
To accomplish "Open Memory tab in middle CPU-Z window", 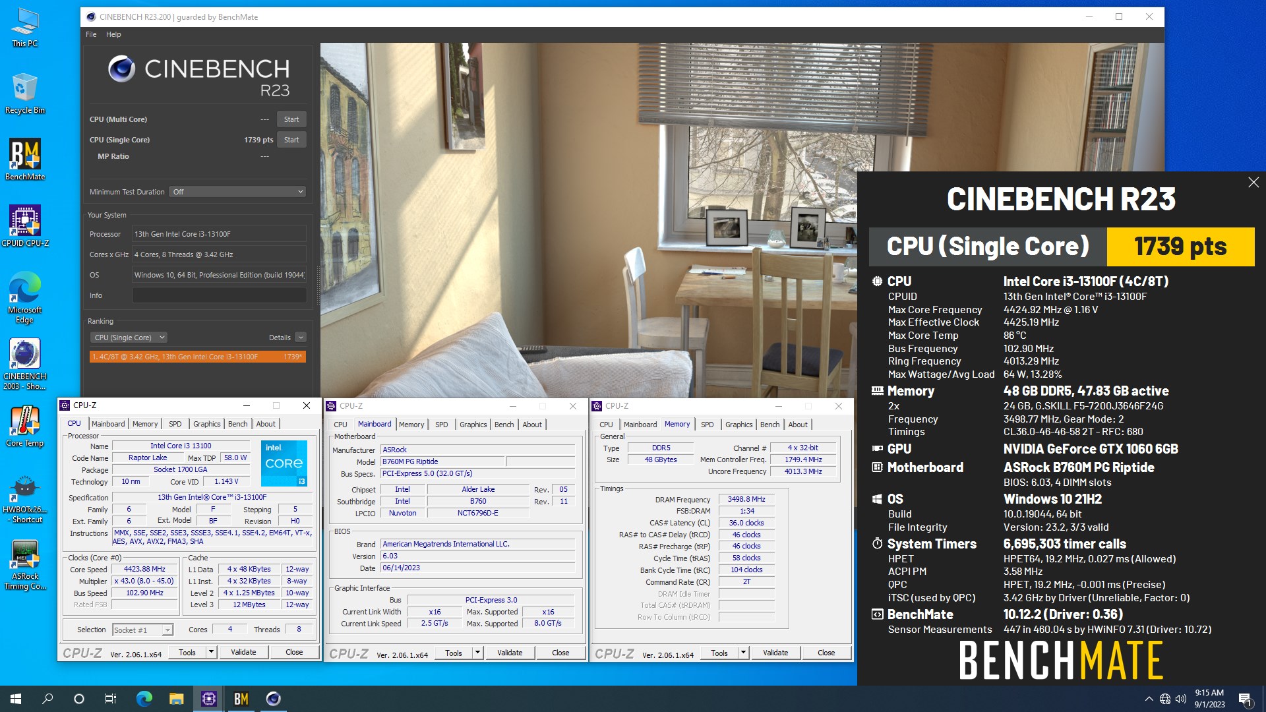I will (411, 425).
